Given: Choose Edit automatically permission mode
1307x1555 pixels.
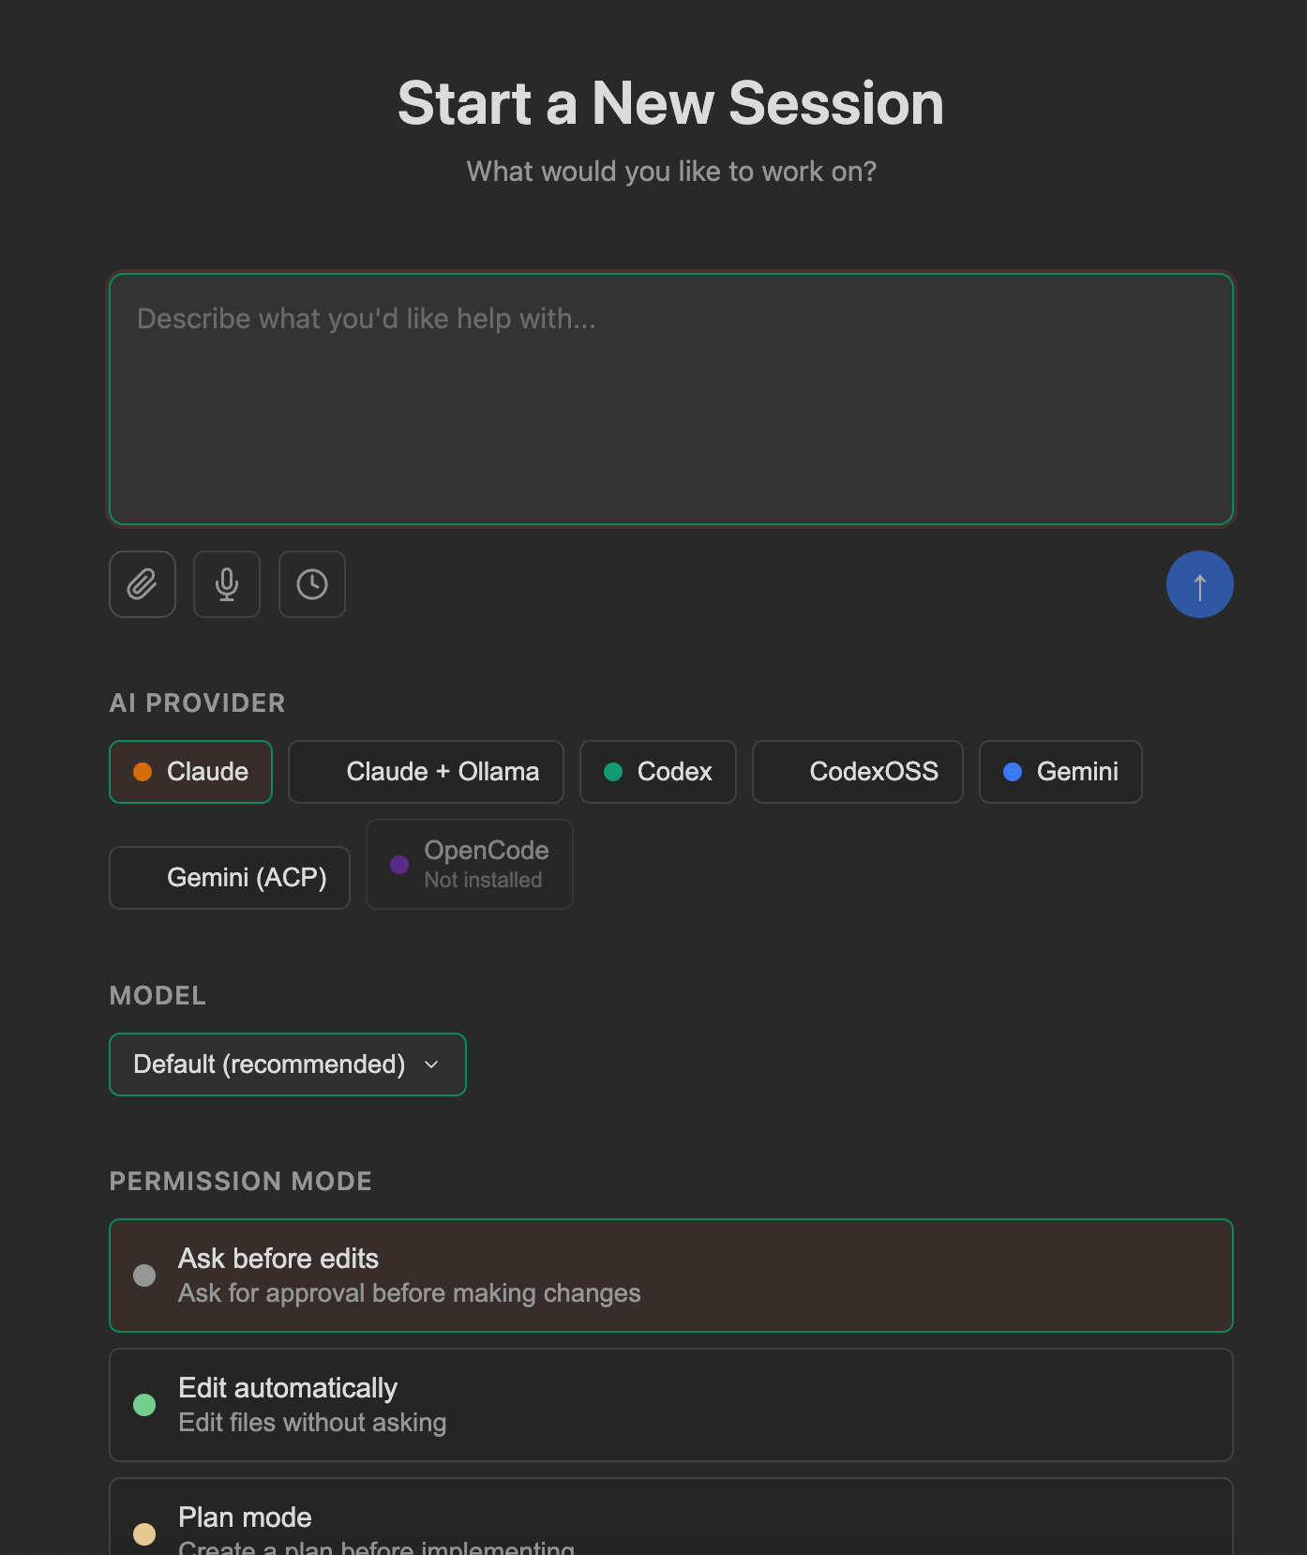Looking at the screenshot, I should (x=671, y=1405).
